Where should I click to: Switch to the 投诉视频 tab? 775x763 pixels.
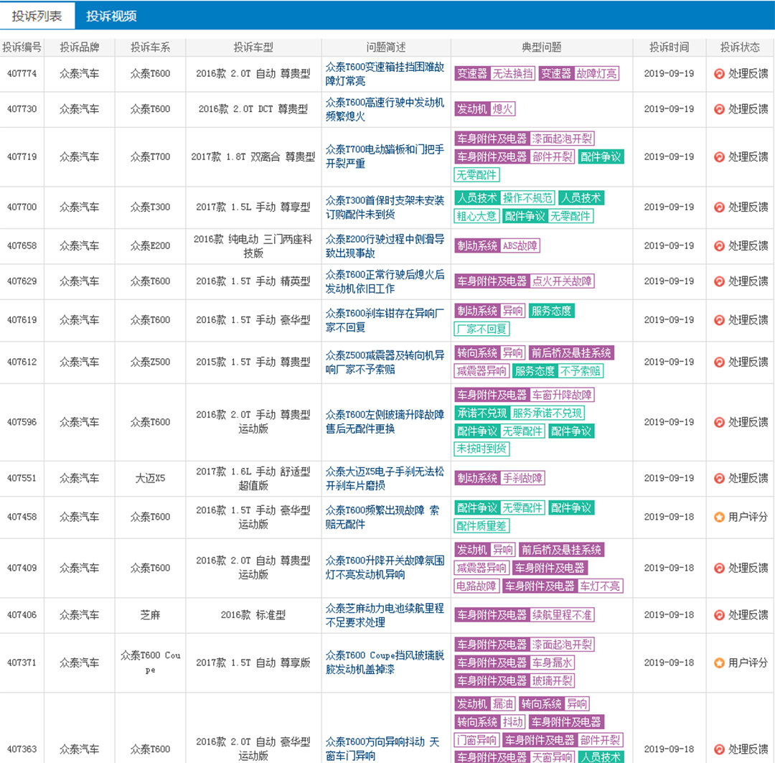point(111,16)
